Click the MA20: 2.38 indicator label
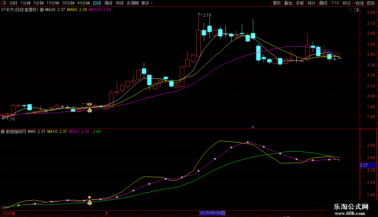This screenshot has height=217, width=378. tap(79, 132)
